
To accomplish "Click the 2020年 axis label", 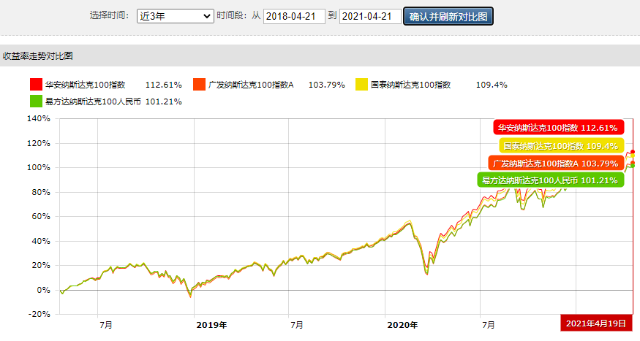I will click(402, 325).
